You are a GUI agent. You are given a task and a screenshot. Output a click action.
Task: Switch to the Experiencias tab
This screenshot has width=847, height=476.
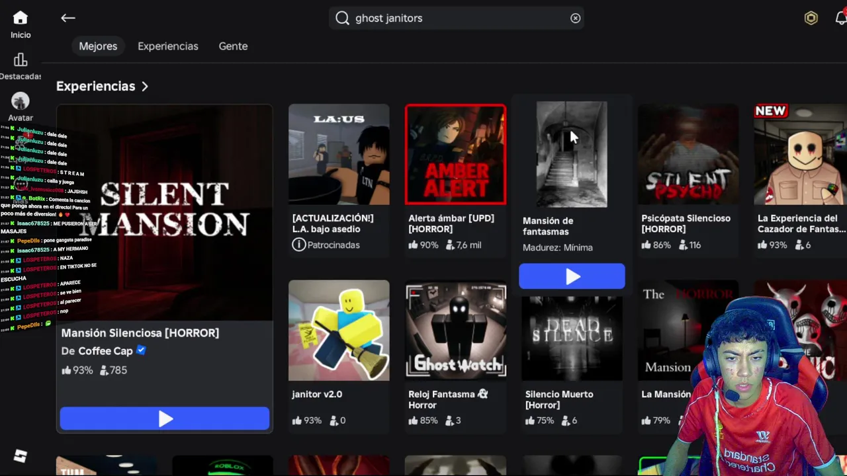click(168, 46)
